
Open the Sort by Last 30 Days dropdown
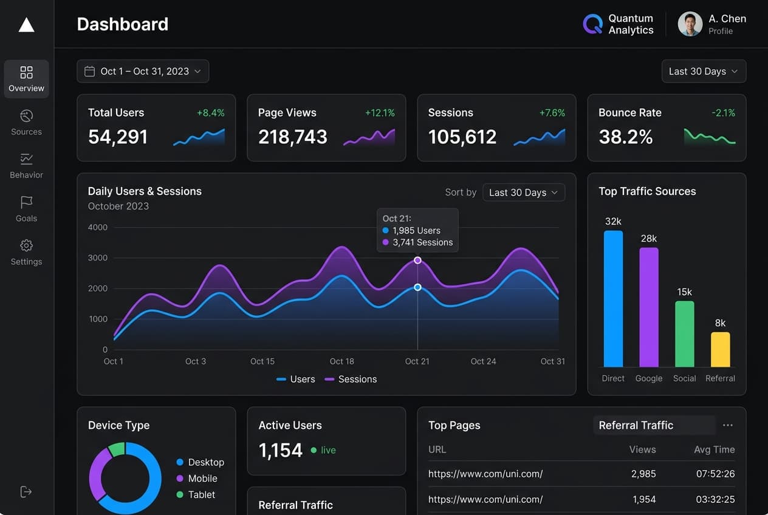click(x=524, y=193)
